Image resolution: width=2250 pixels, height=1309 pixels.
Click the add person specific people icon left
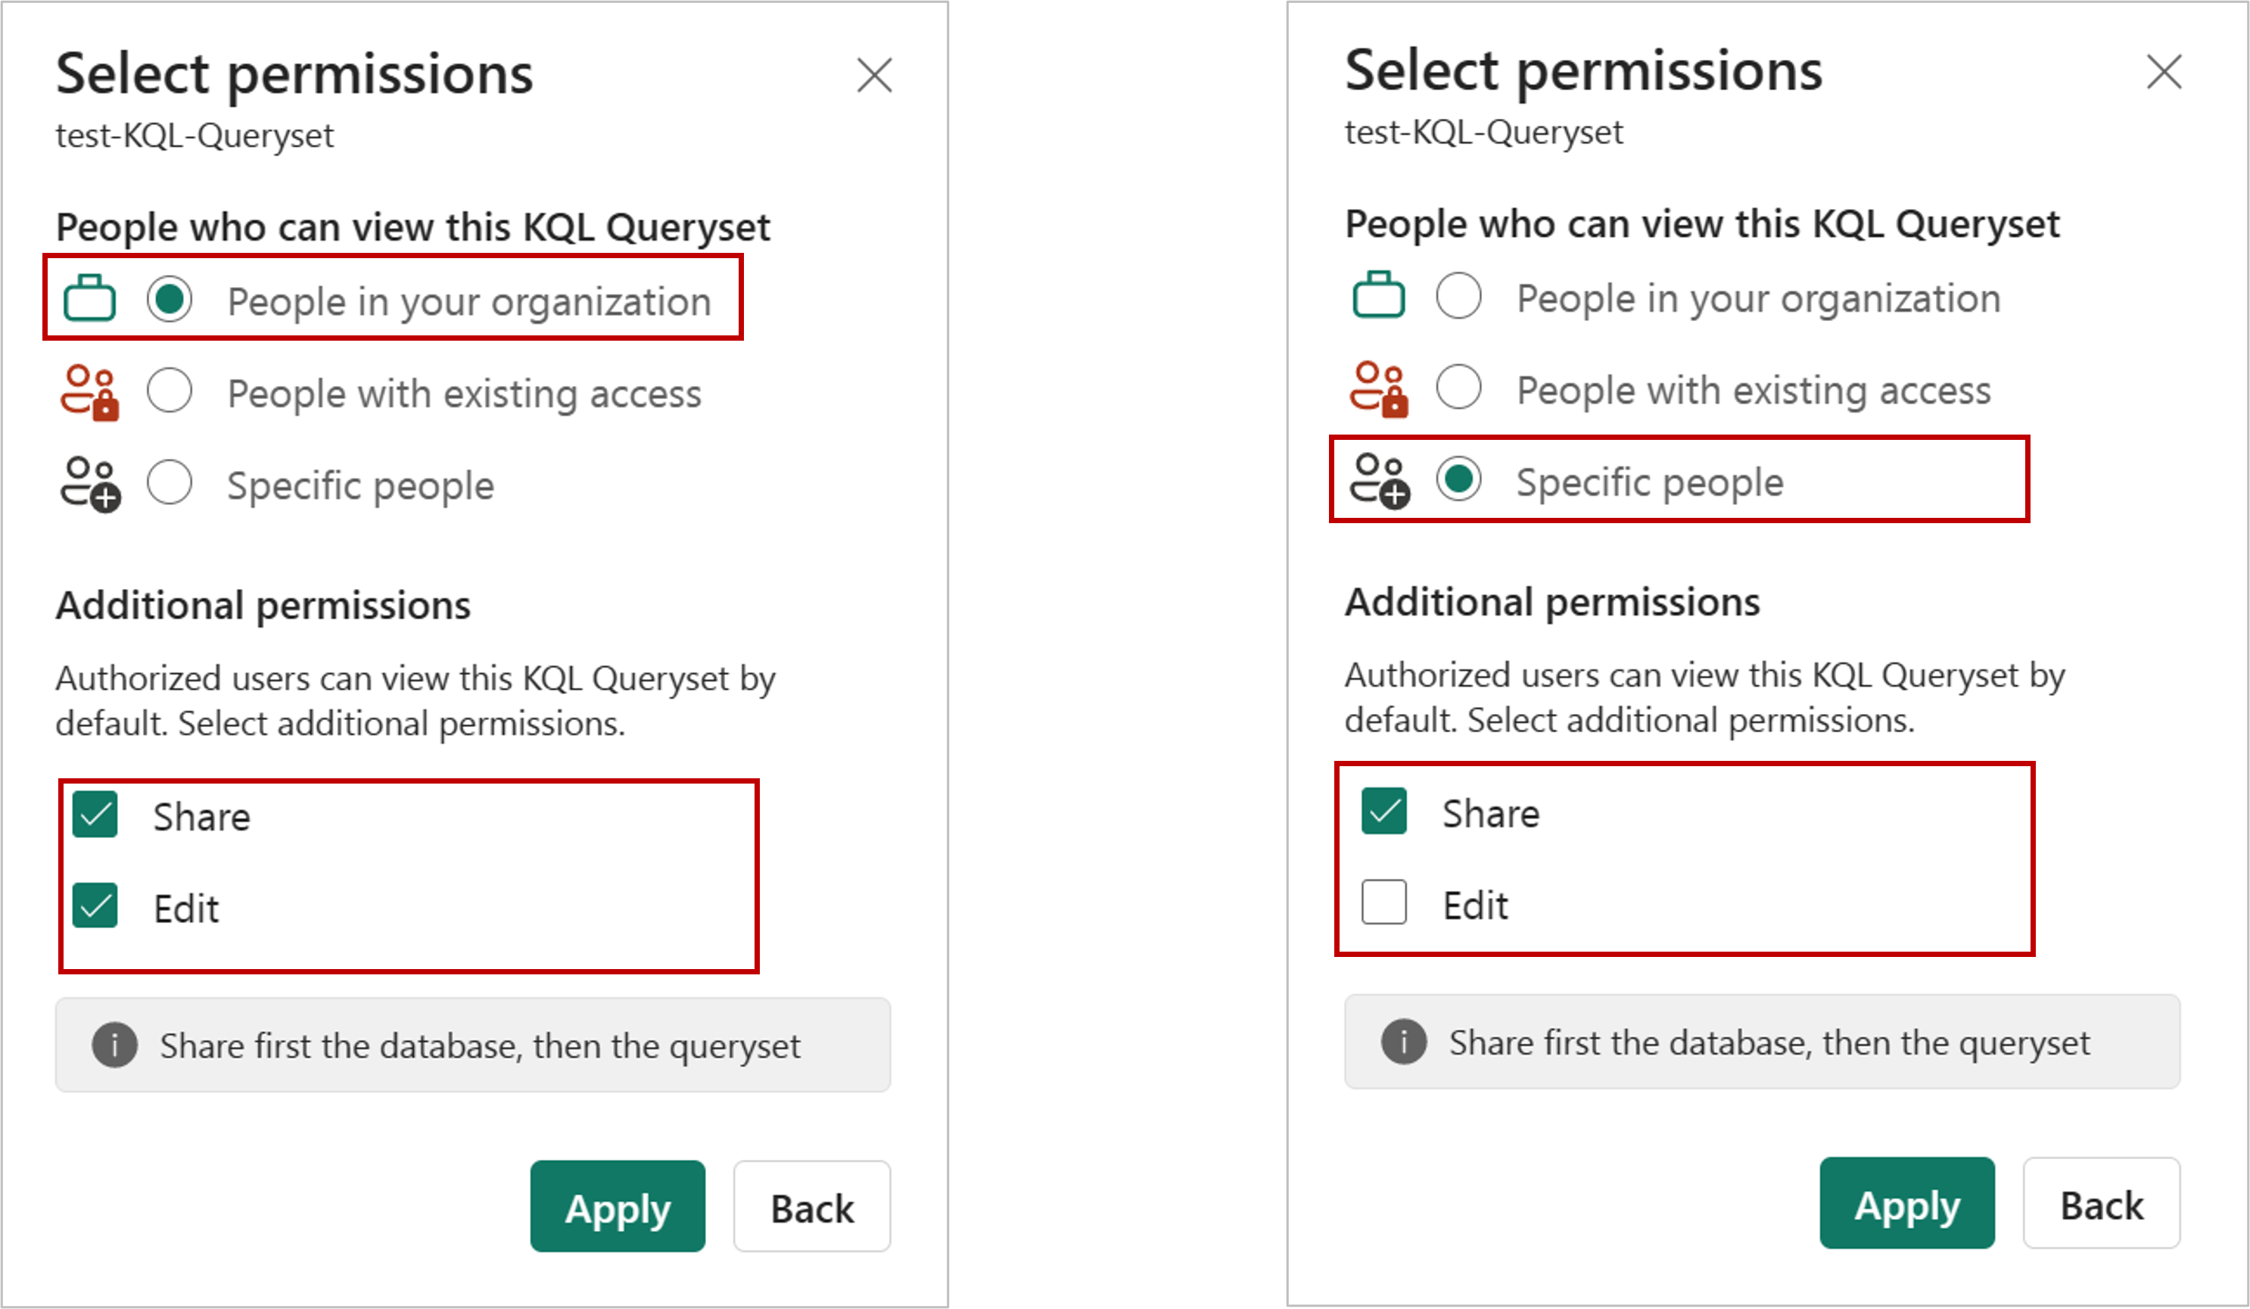[x=90, y=485]
